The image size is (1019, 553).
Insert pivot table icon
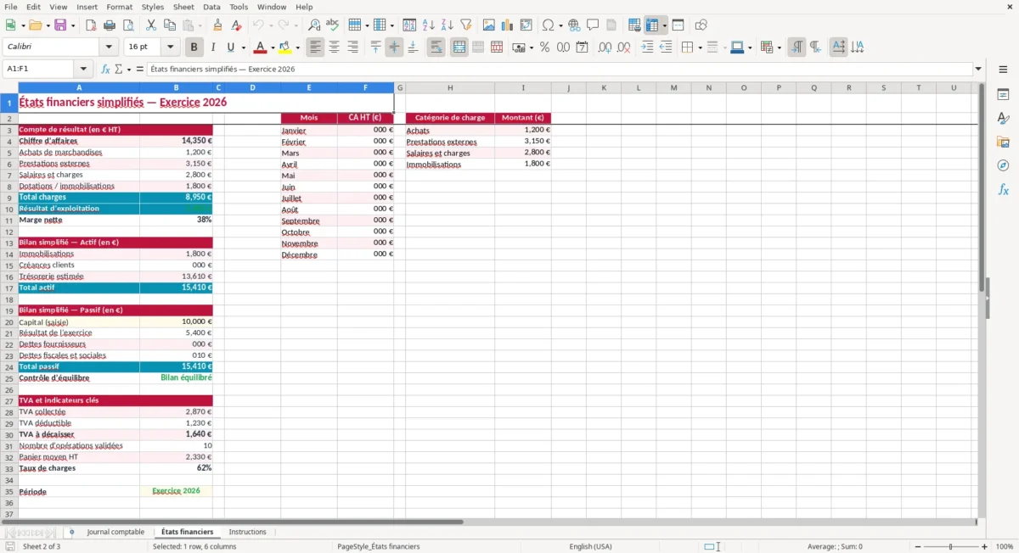526,25
